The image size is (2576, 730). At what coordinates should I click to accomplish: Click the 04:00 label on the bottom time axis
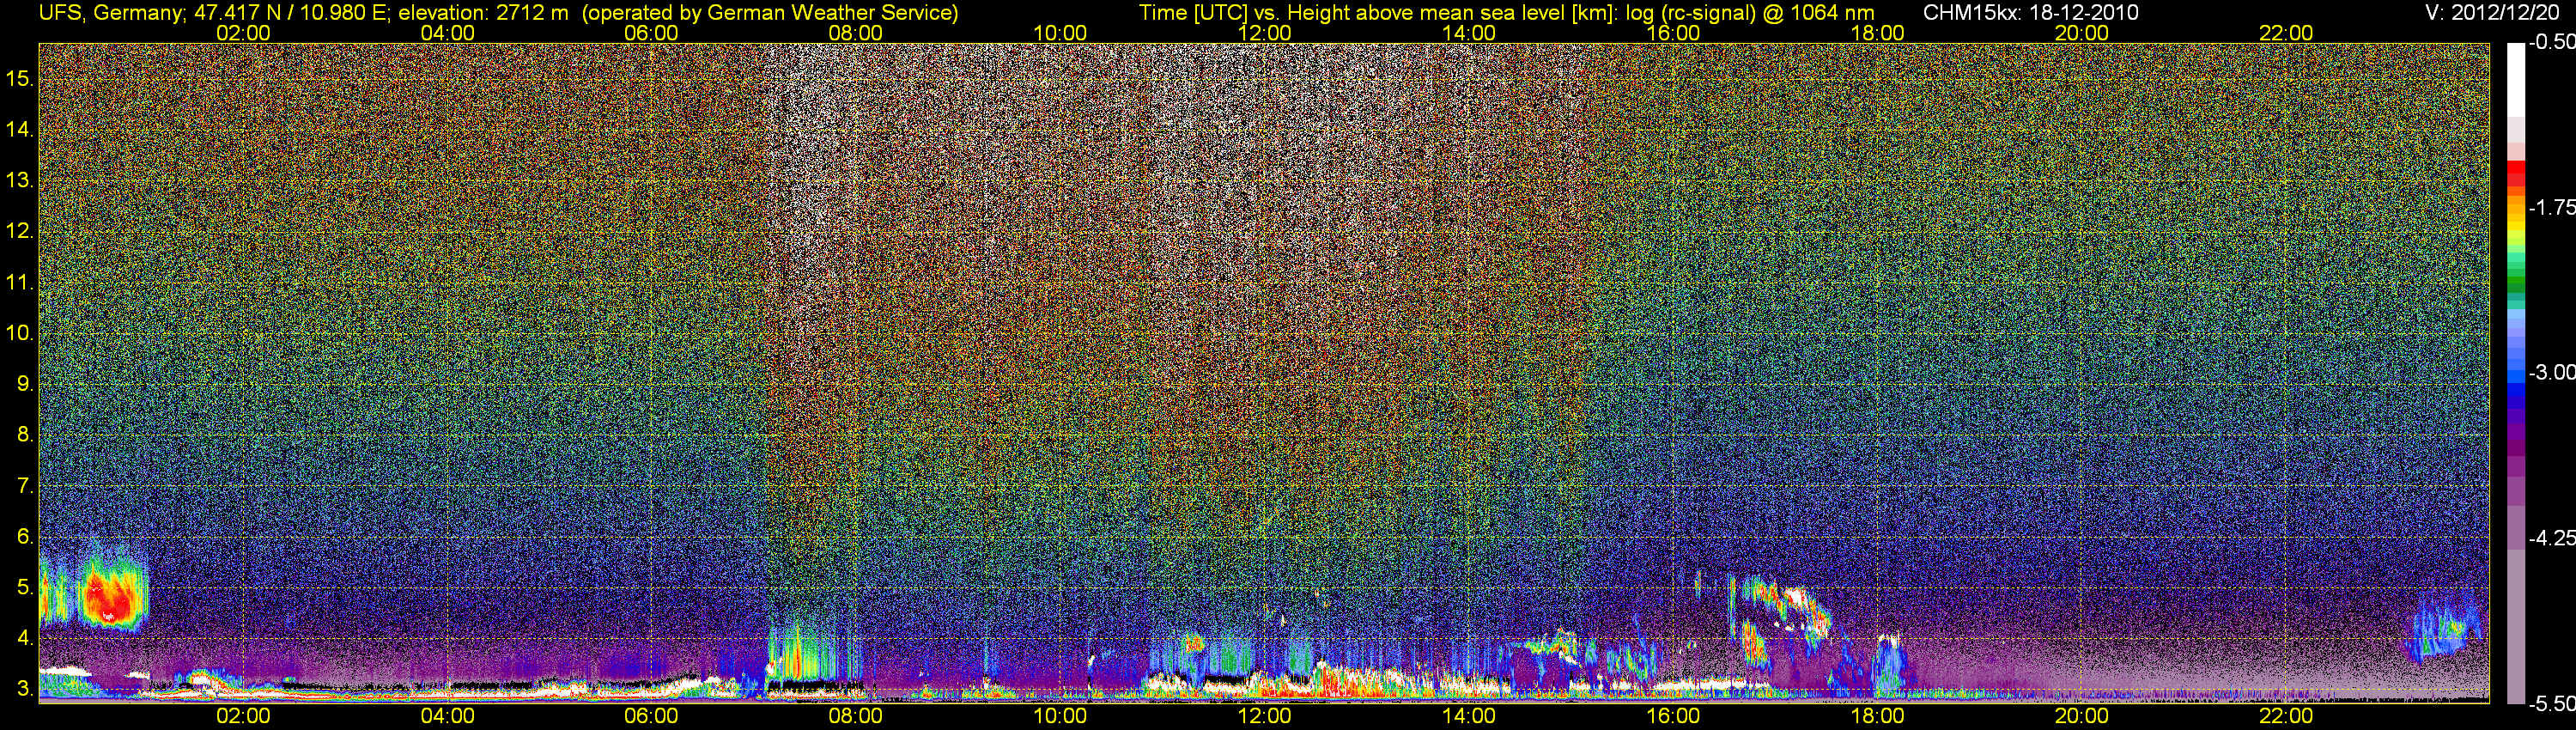[447, 716]
